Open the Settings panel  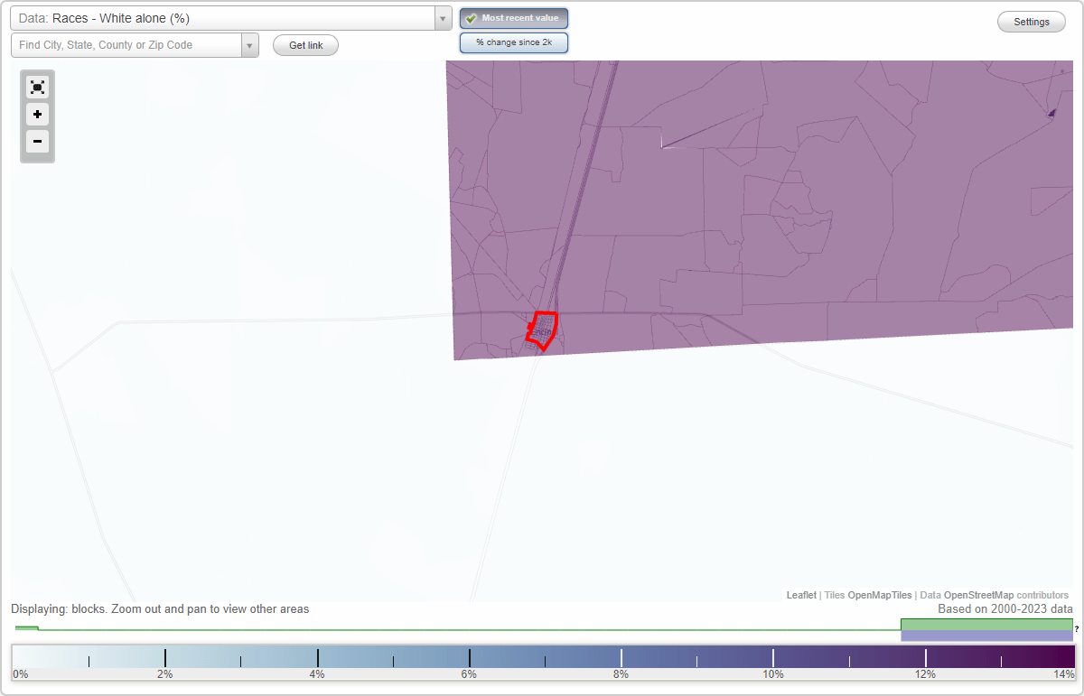(x=1031, y=21)
